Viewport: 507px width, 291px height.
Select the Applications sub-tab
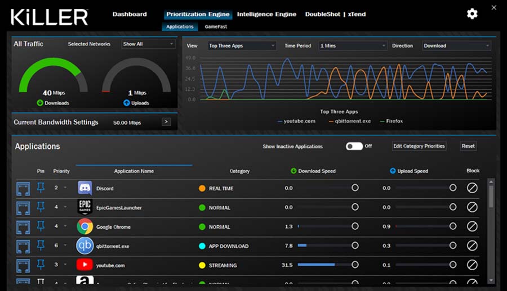coord(180,26)
